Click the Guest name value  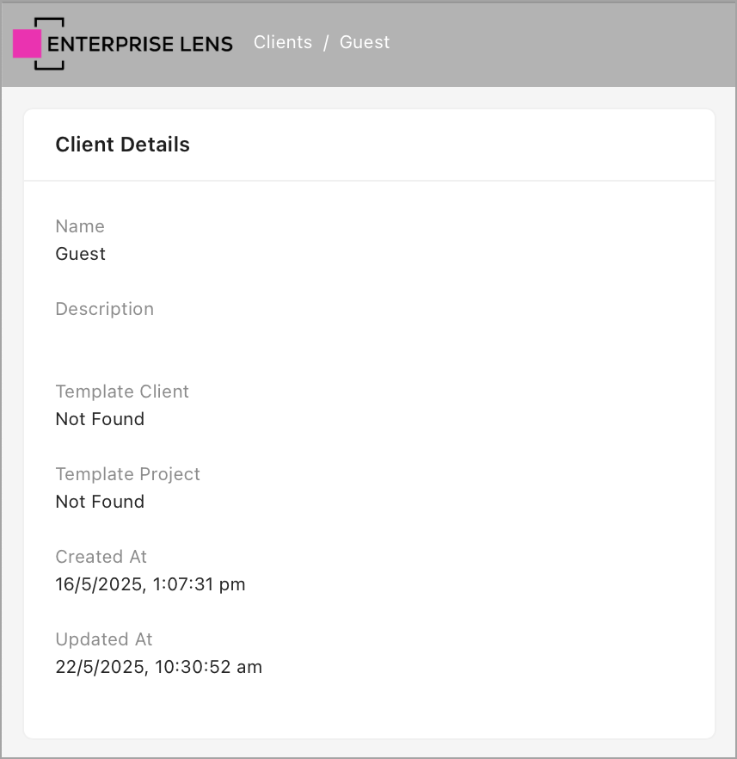pos(80,253)
